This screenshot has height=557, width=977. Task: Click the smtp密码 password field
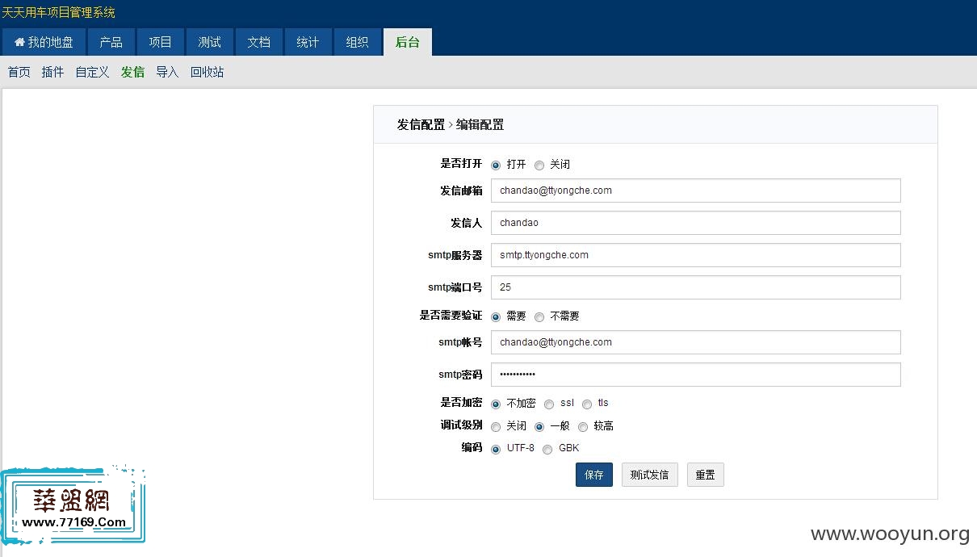696,374
